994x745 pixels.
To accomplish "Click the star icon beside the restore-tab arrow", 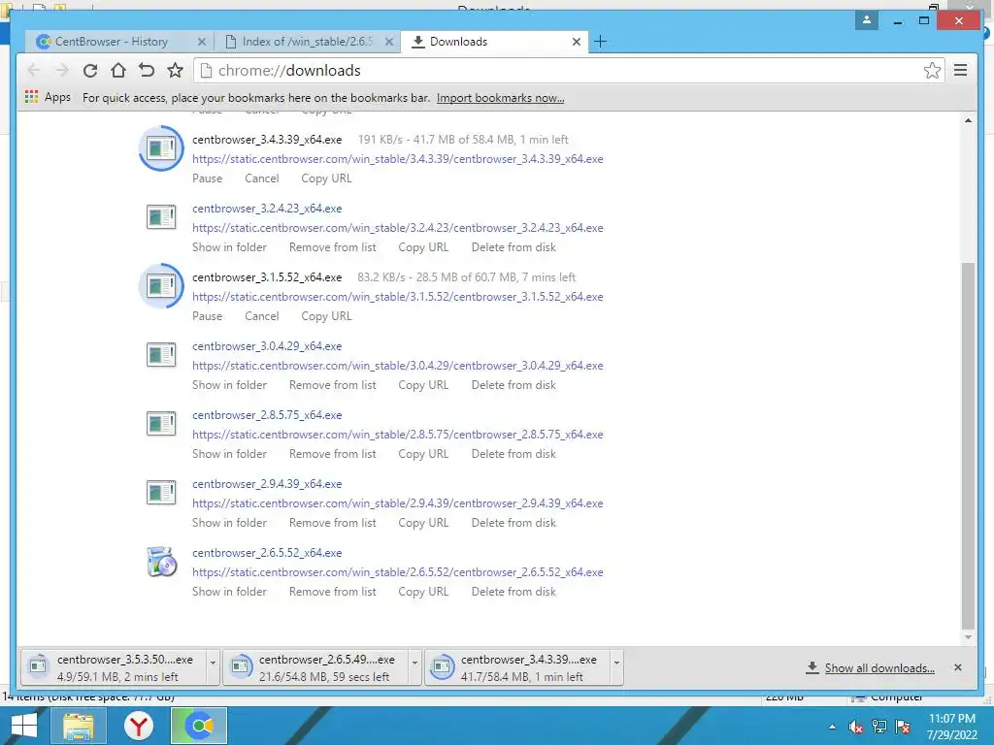I will click(x=175, y=70).
